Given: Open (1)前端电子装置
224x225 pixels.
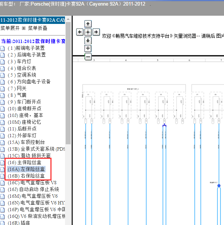Looking at the screenshot, I should [x=26, y=48].
